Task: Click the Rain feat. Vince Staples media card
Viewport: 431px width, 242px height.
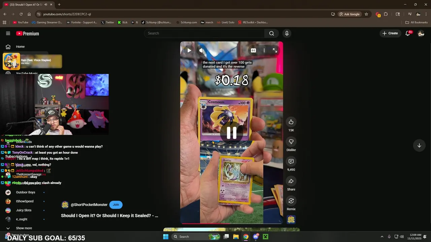Action: [x=32, y=62]
